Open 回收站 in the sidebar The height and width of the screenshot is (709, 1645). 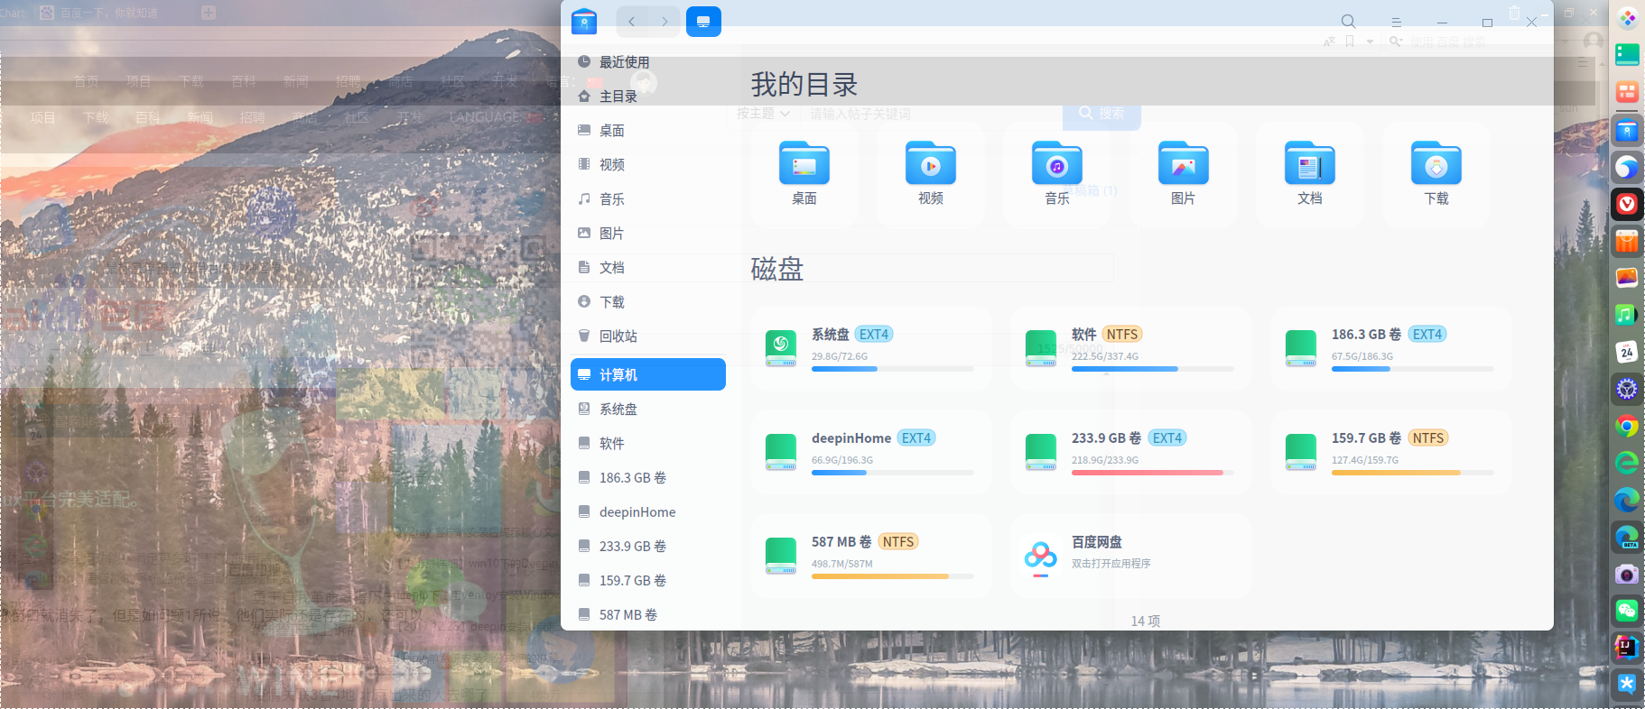tap(648, 336)
